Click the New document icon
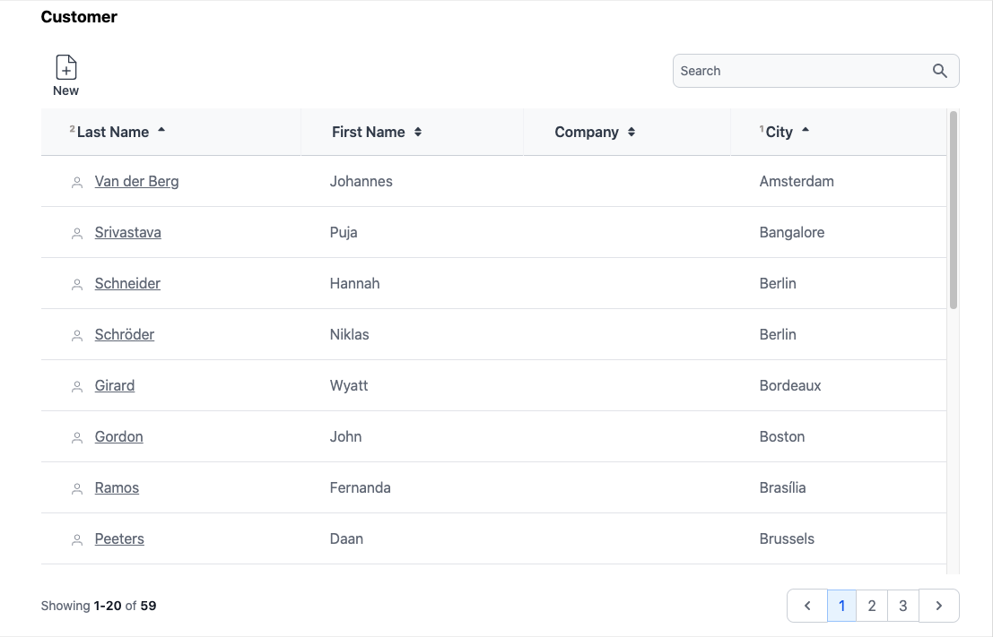Viewport: 993px width, 637px height. point(65,68)
